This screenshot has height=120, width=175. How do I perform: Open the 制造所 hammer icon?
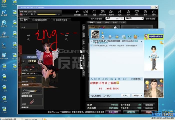point(111,12)
